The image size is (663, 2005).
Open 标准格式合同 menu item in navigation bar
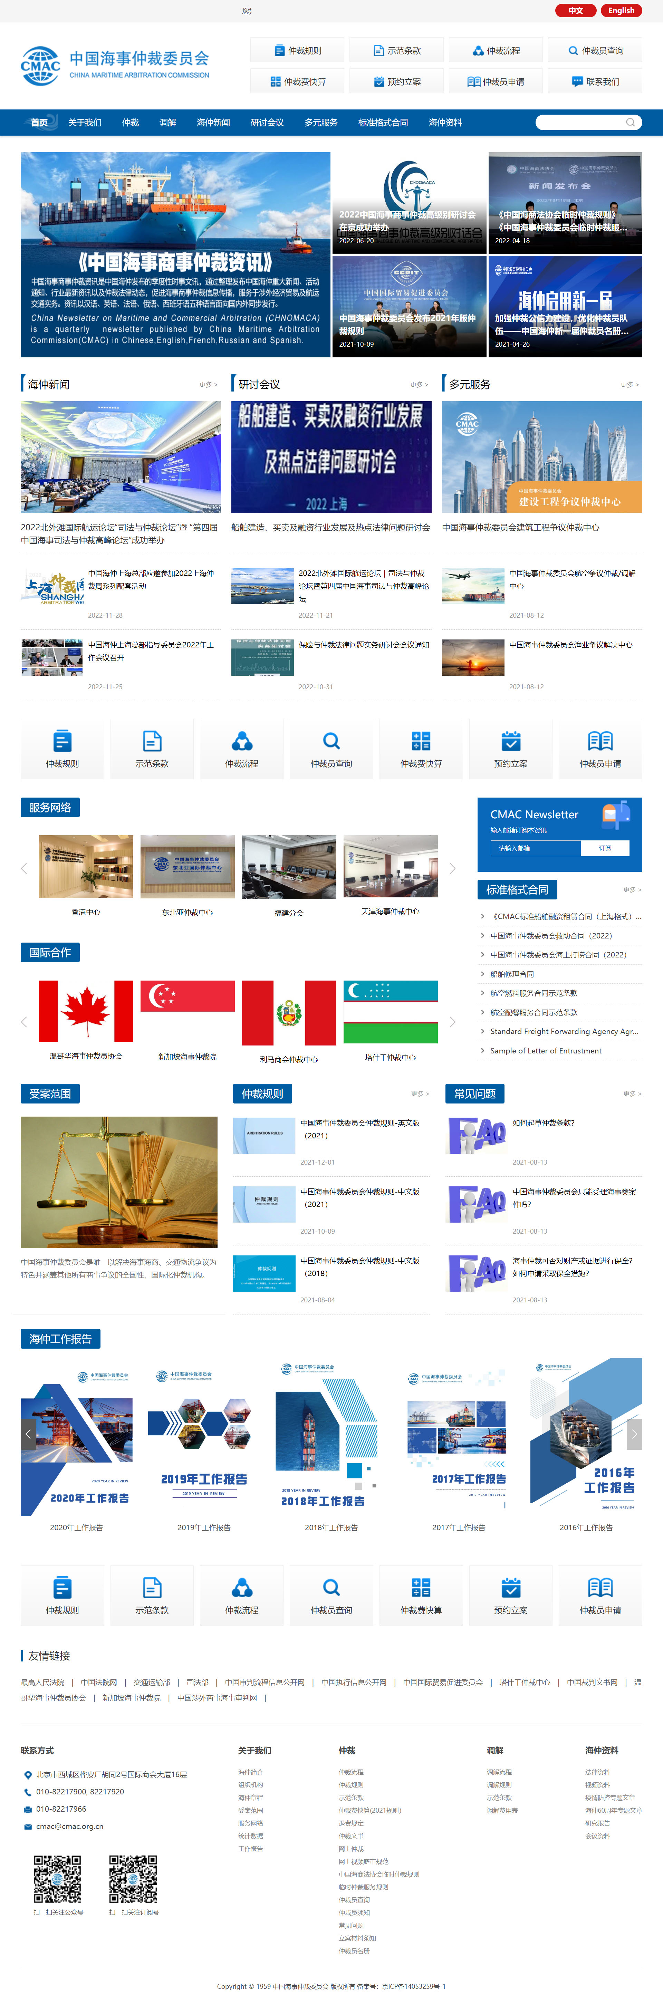(383, 122)
